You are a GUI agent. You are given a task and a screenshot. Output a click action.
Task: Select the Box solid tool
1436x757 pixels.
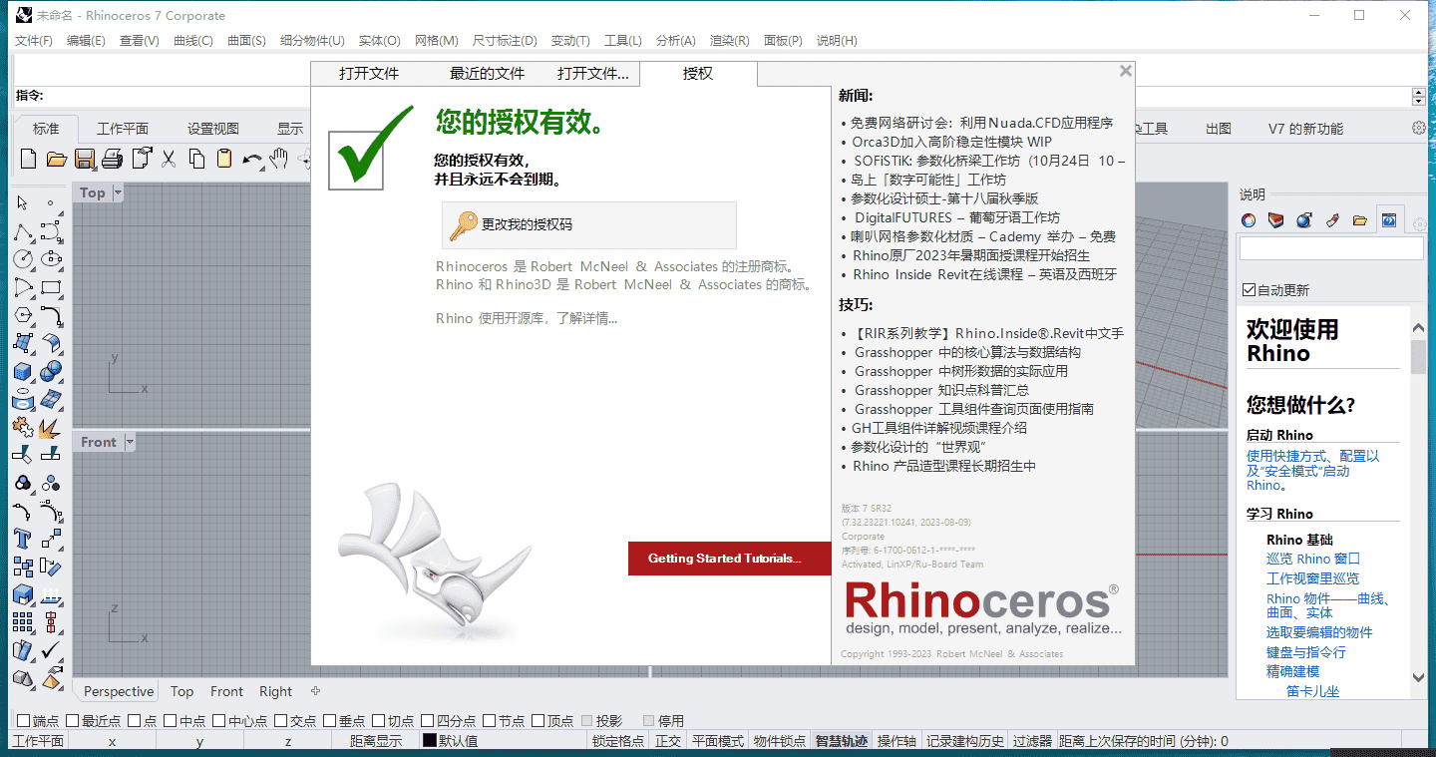pyautogui.click(x=23, y=371)
